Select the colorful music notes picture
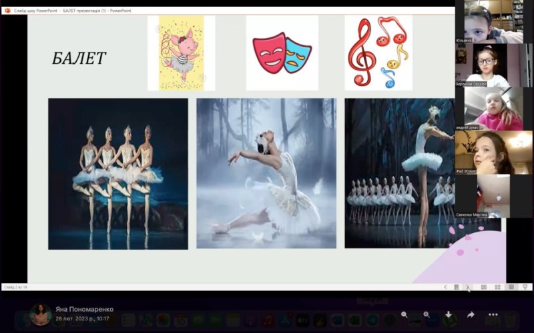This screenshot has width=534, height=333. (x=378, y=53)
